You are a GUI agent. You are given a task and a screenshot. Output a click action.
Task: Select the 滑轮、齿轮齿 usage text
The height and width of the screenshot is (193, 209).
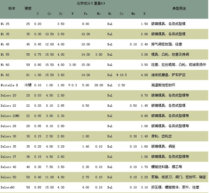click(161, 136)
